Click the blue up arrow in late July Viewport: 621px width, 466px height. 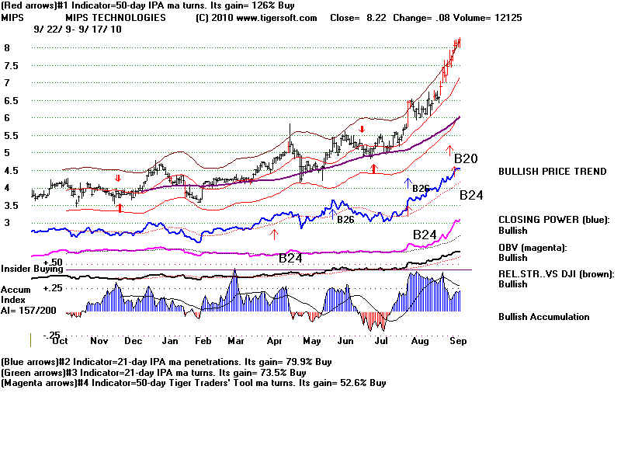pos(407,183)
